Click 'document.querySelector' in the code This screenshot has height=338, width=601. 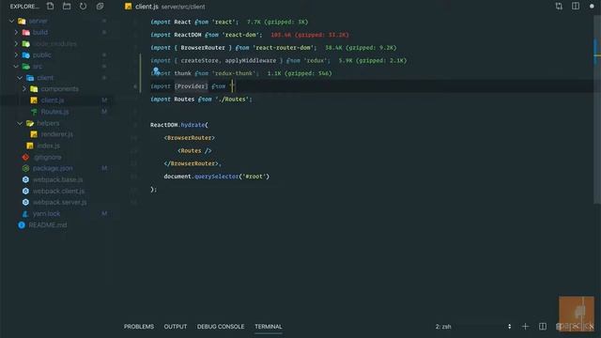click(x=201, y=177)
